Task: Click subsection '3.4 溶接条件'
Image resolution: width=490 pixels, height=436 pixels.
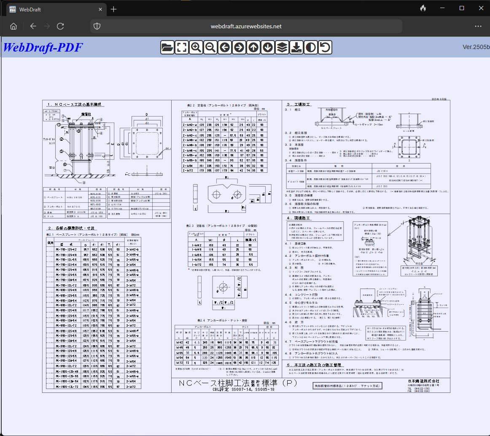Action: (x=296, y=160)
